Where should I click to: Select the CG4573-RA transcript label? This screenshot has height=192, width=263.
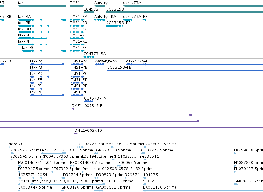click(95, 54)
